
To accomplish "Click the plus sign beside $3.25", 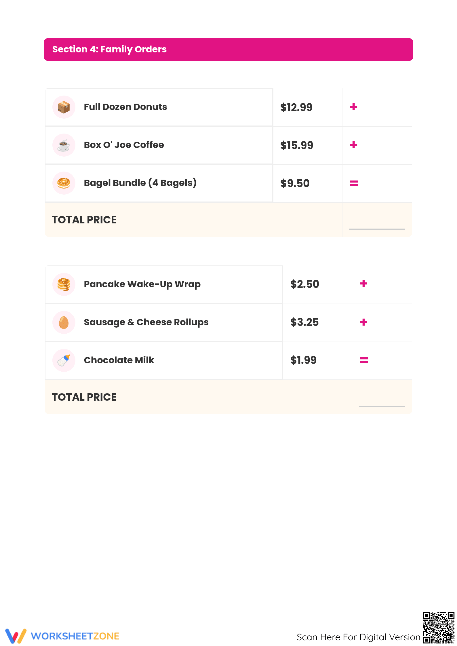I will pyautogui.click(x=364, y=322).
